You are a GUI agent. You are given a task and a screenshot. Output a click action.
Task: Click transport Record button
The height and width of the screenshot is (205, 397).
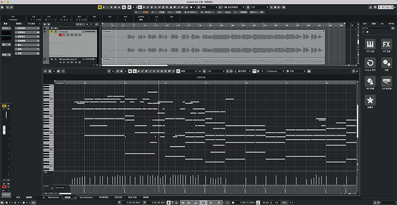pos(219,203)
